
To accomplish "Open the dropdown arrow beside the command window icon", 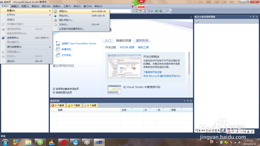I will pyautogui.click(x=168, y=11).
